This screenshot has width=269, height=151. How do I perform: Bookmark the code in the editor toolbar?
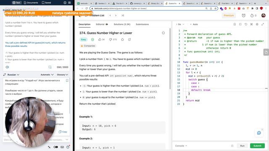coord(235,24)
